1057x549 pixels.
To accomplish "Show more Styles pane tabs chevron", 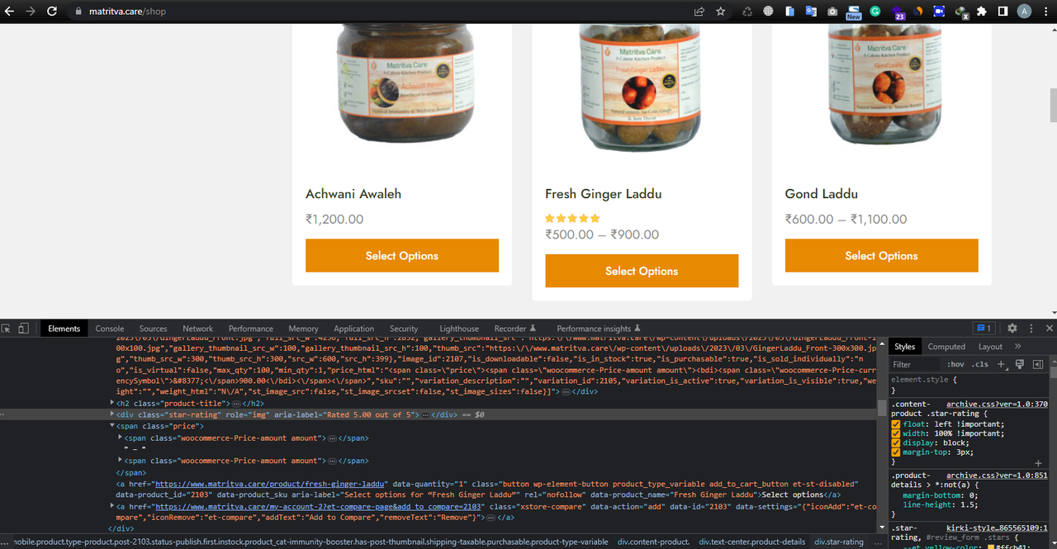I will 1017,347.
